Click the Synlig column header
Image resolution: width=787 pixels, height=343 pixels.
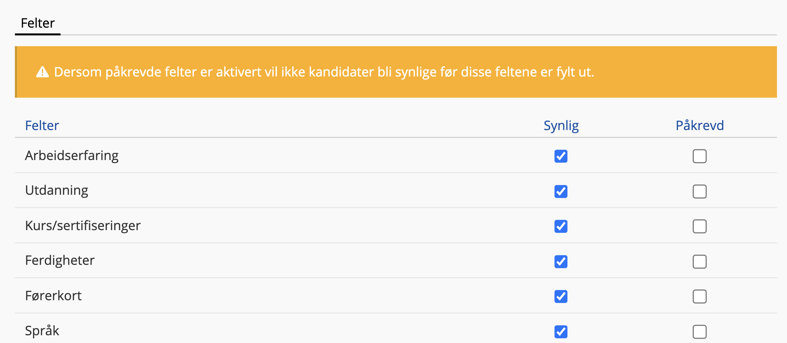click(561, 125)
